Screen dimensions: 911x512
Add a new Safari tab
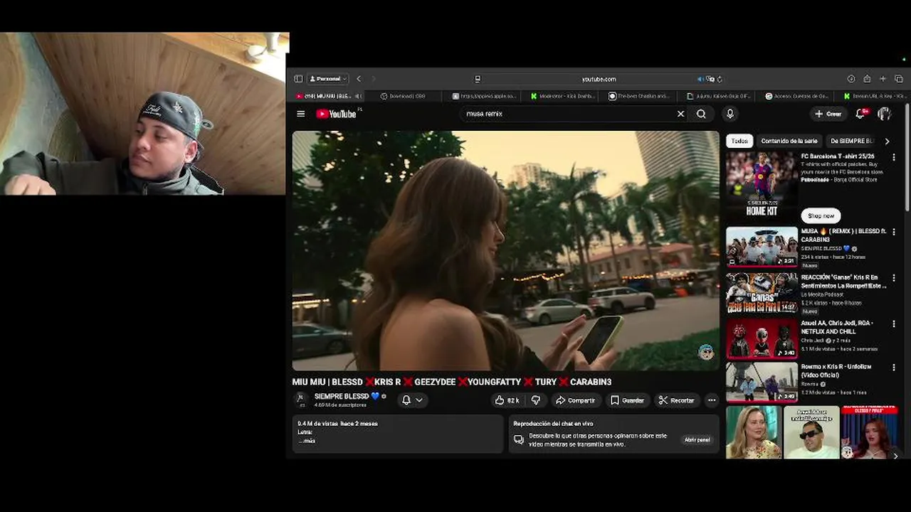click(883, 79)
